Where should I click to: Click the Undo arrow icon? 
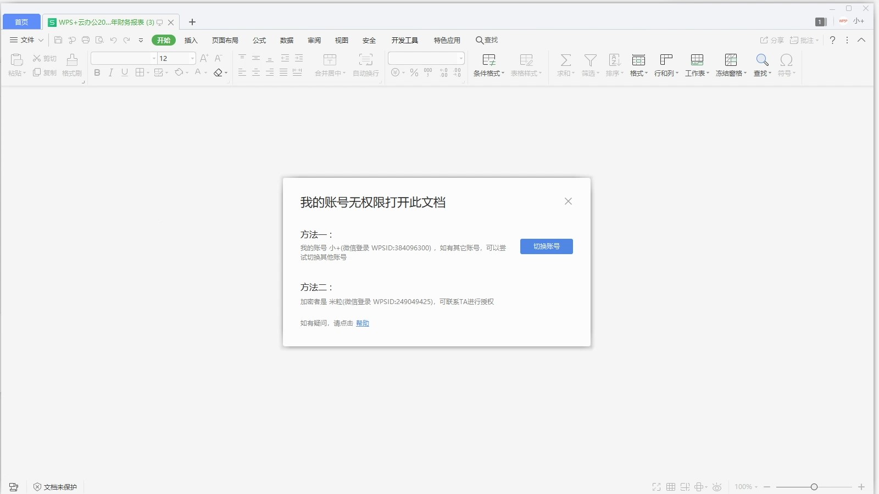[x=113, y=40]
